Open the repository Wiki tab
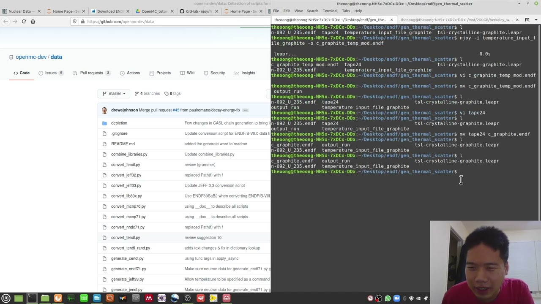The height and width of the screenshot is (304, 541). coord(187,73)
